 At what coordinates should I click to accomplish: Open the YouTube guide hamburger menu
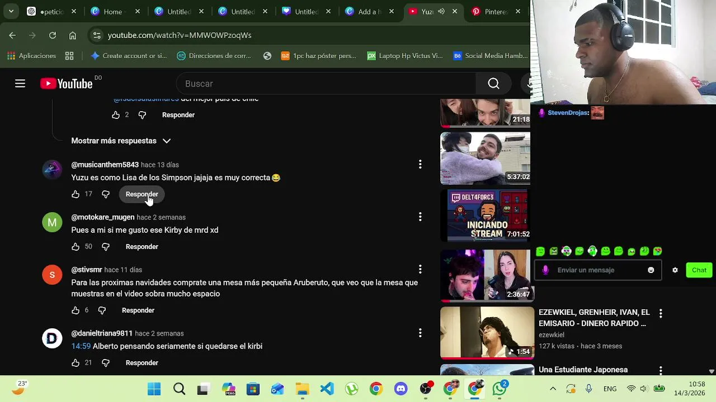click(x=20, y=84)
